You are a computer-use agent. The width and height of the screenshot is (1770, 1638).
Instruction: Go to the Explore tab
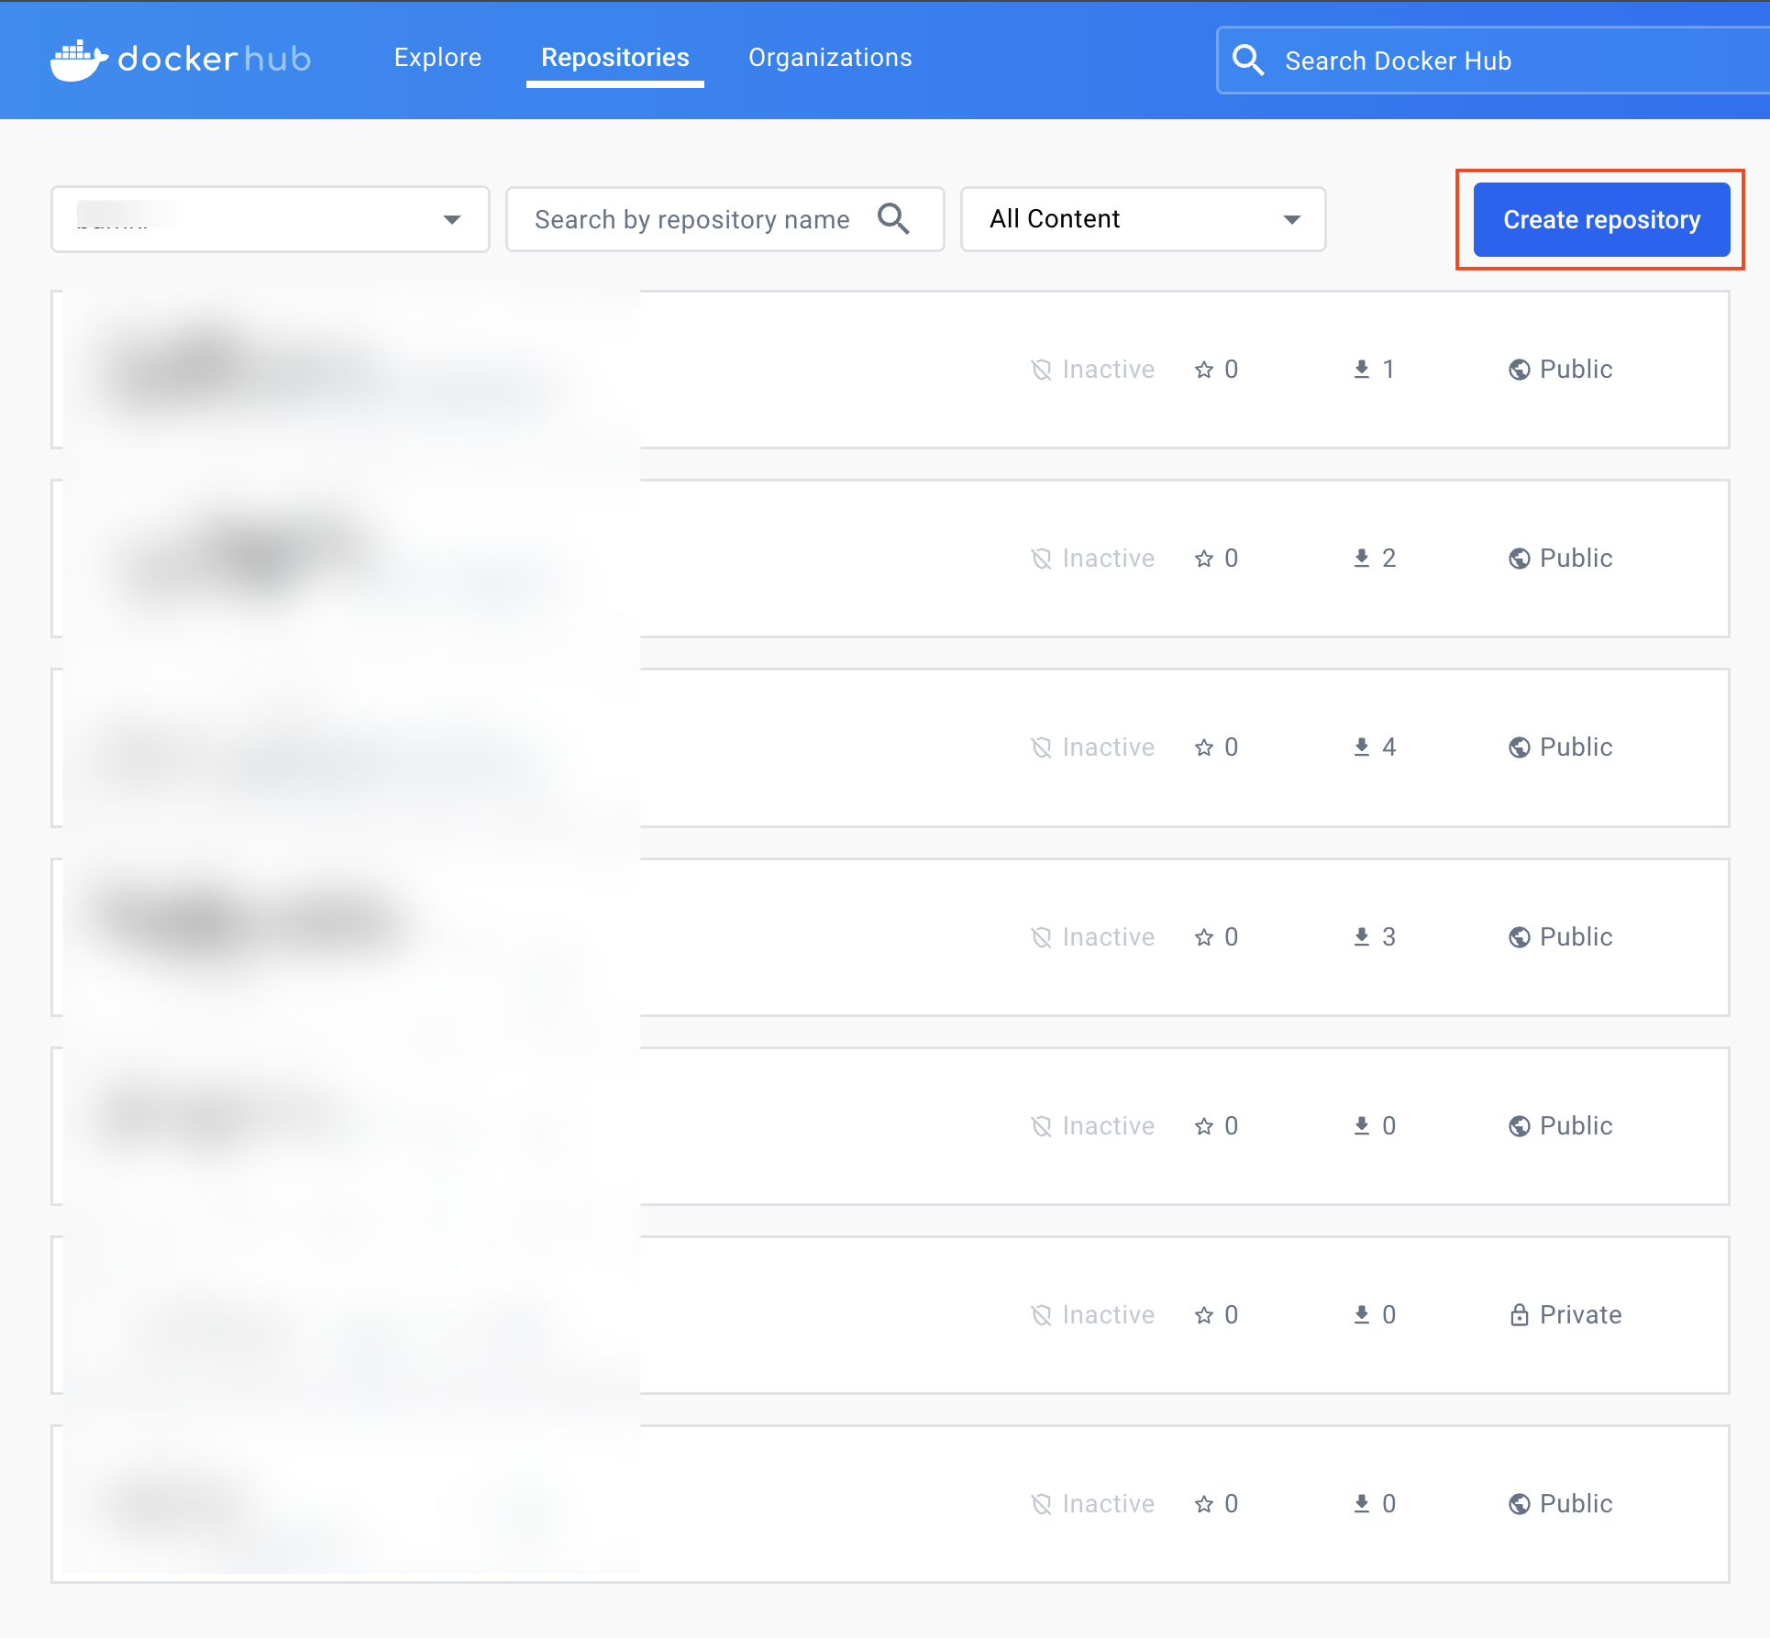click(x=437, y=58)
